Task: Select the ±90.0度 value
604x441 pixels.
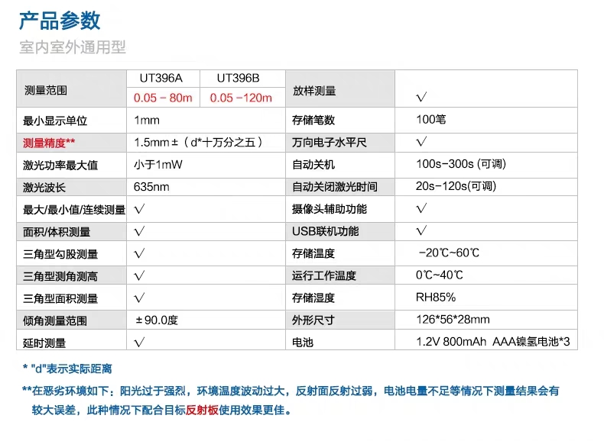Action: [x=157, y=320]
